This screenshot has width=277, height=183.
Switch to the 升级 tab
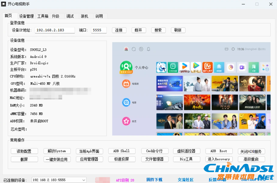coord(55,16)
